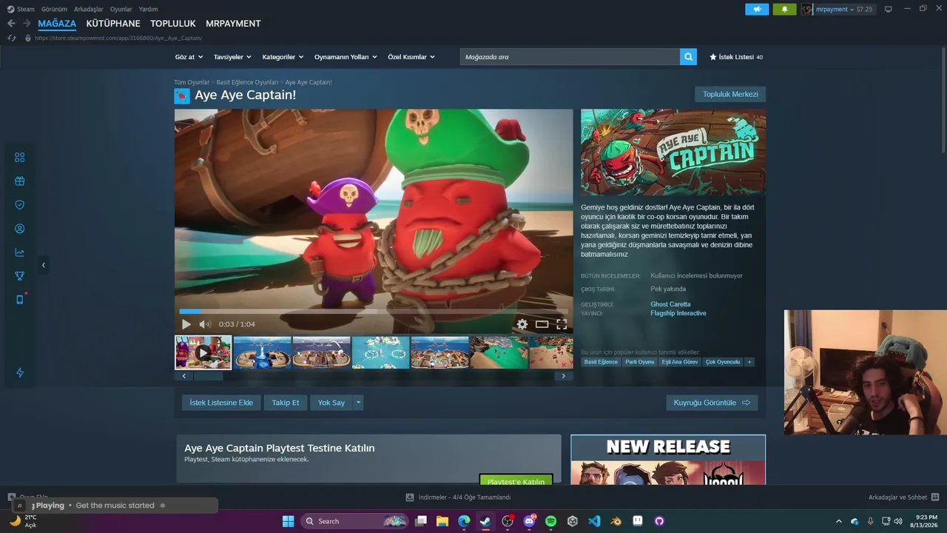
Task: Click the Mağazada ara search field
Action: (570, 57)
